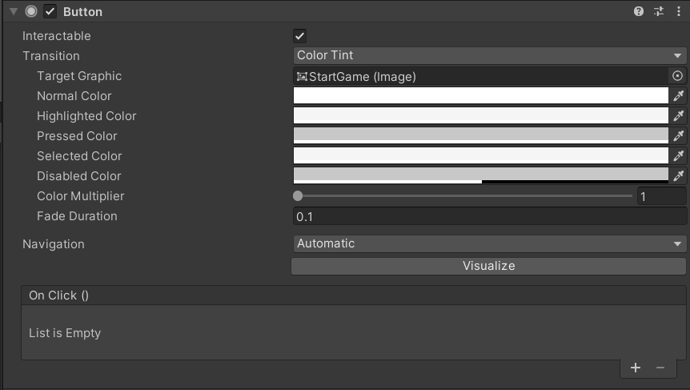Open the Button component help reference
The height and width of the screenshot is (390, 690).
639,11
